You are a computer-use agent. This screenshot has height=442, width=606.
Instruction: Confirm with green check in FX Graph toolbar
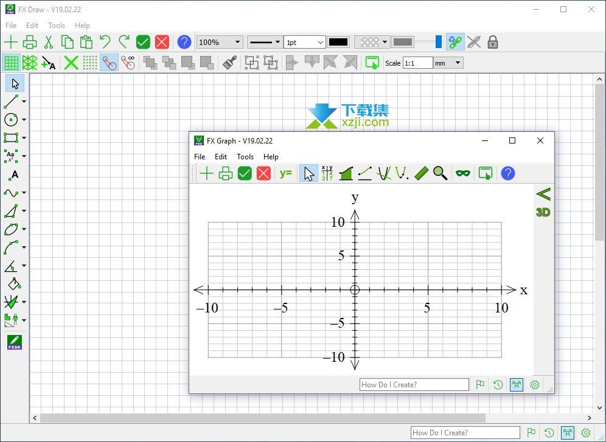coord(245,173)
